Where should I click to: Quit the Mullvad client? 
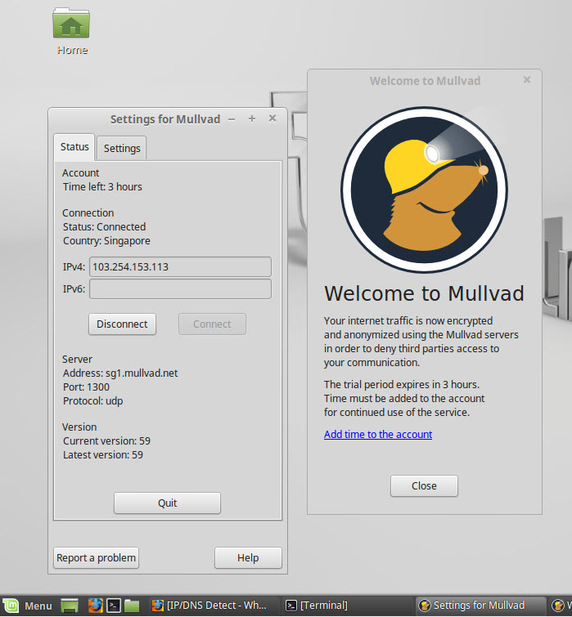pos(168,503)
